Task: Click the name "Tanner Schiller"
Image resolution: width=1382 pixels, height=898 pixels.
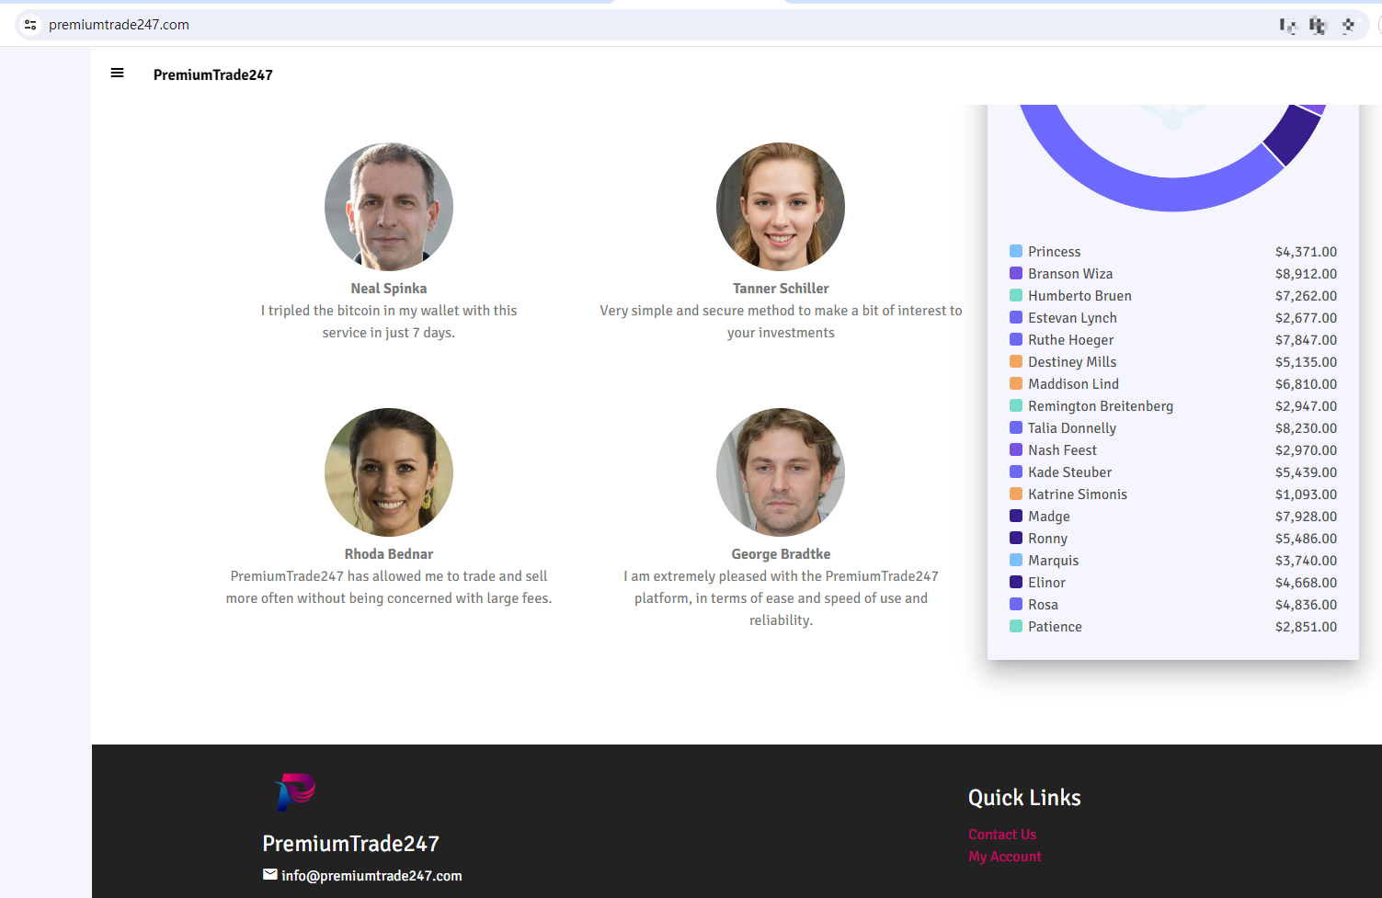Action: click(x=781, y=289)
